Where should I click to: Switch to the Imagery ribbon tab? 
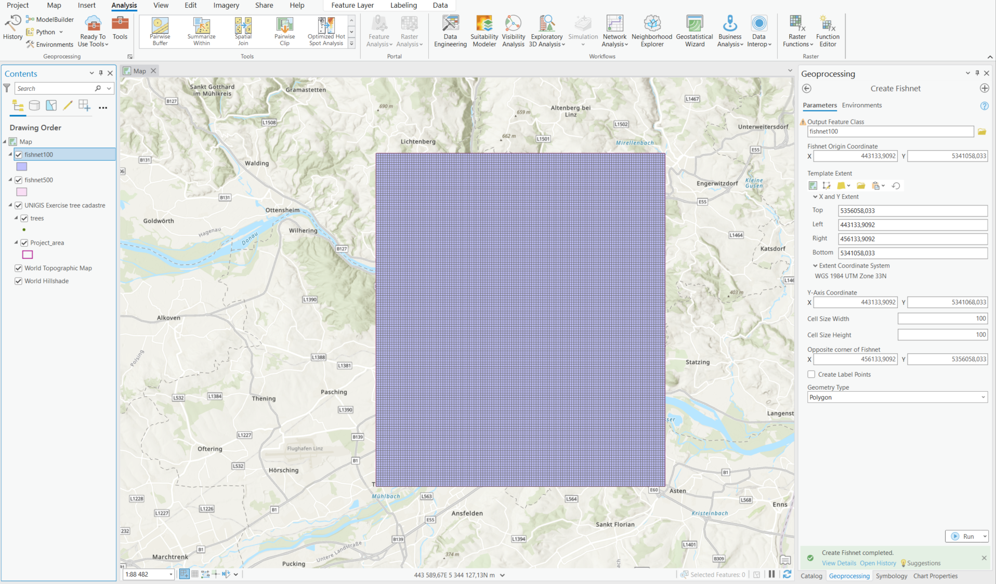(226, 5)
